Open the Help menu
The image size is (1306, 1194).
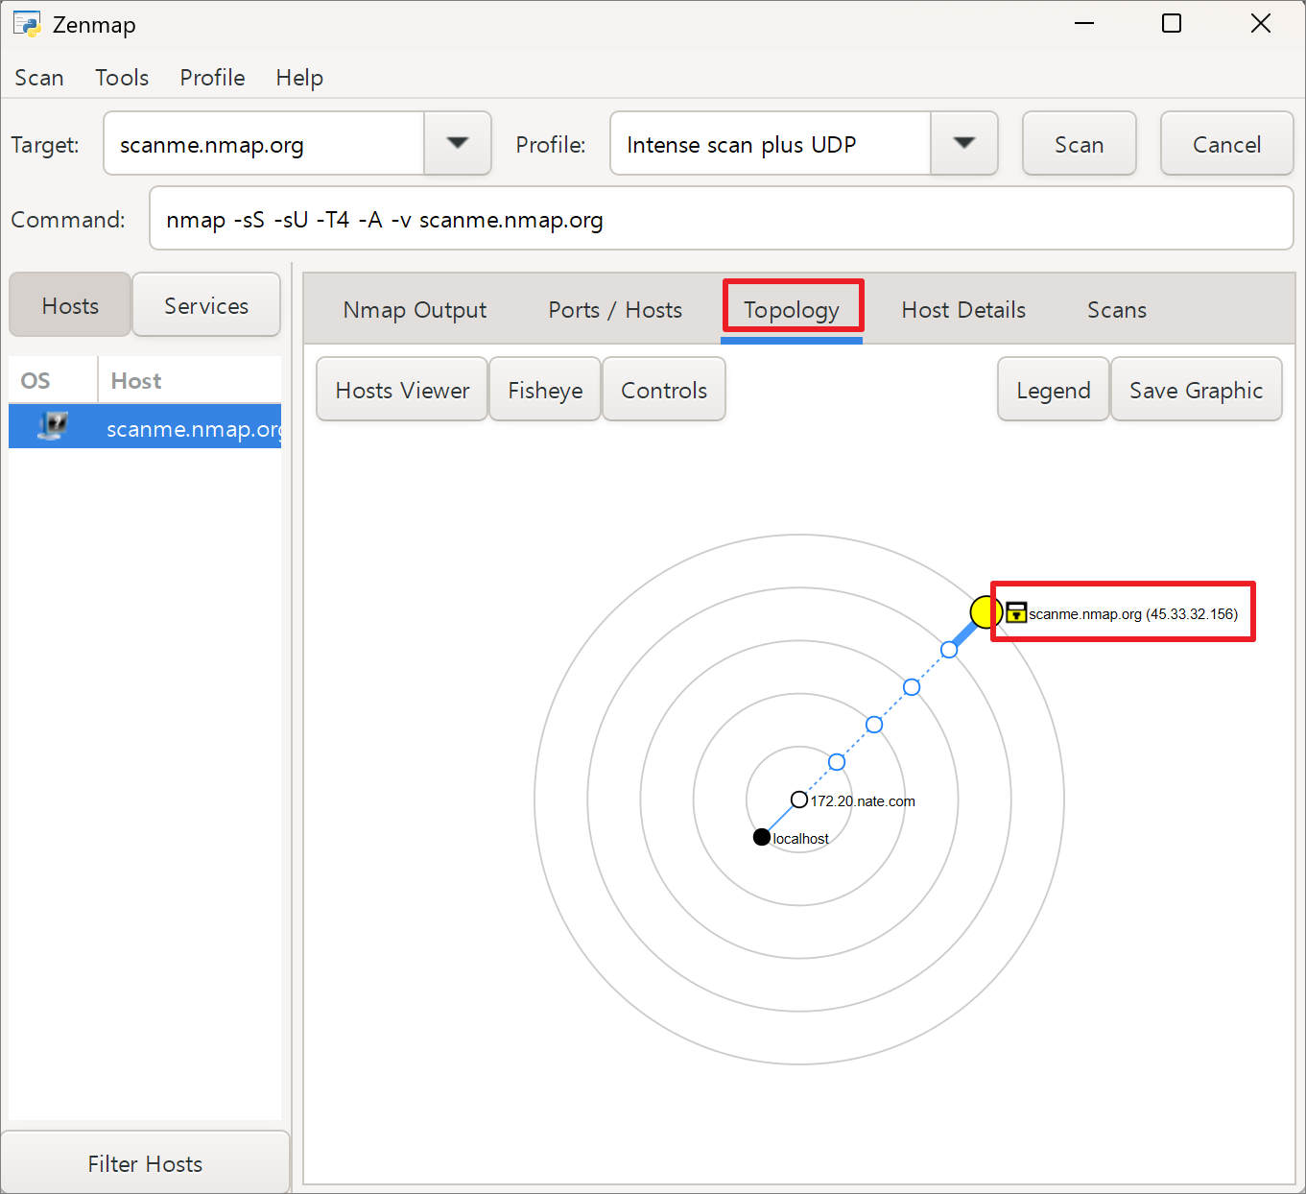tap(299, 78)
